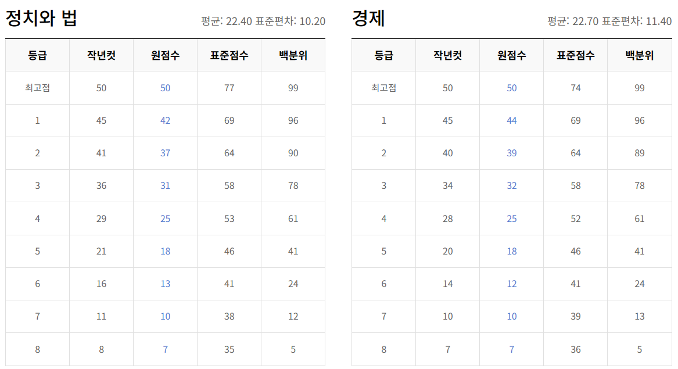Screen dimensions: 678x369
Task: Open blue 원점수 '31' in 정치와 법 grade 3
Action: pyautogui.click(x=165, y=185)
